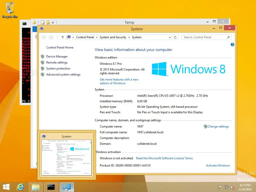Click the Back arrow in System window
The height and width of the screenshot is (192, 256).
(44, 37)
